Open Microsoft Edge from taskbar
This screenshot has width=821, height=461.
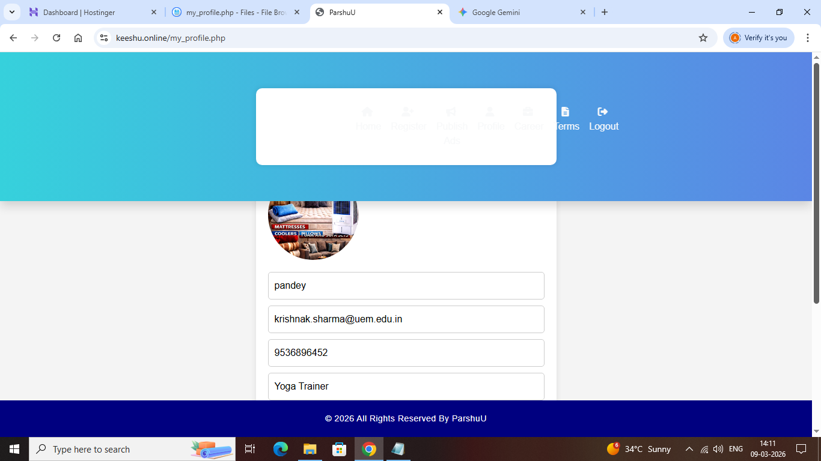tap(280, 449)
